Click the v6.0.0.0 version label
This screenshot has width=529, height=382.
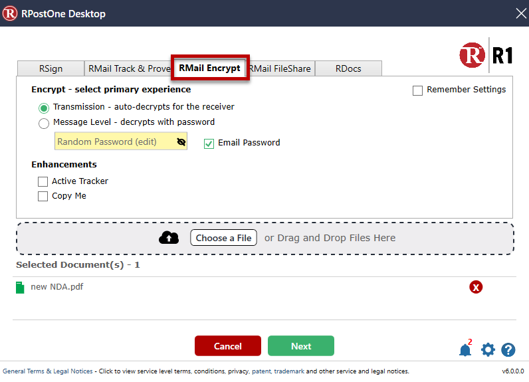(513, 371)
